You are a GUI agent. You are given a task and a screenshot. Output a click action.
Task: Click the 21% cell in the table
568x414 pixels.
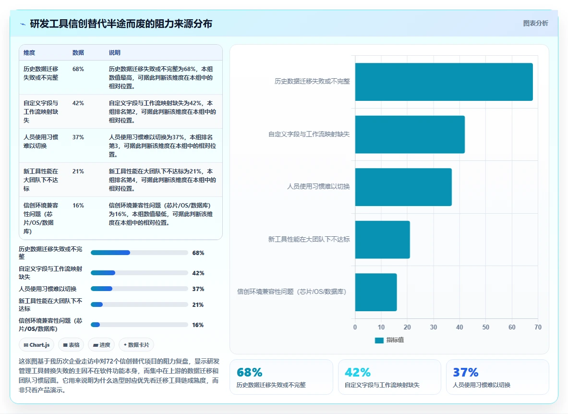click(78, 171)
